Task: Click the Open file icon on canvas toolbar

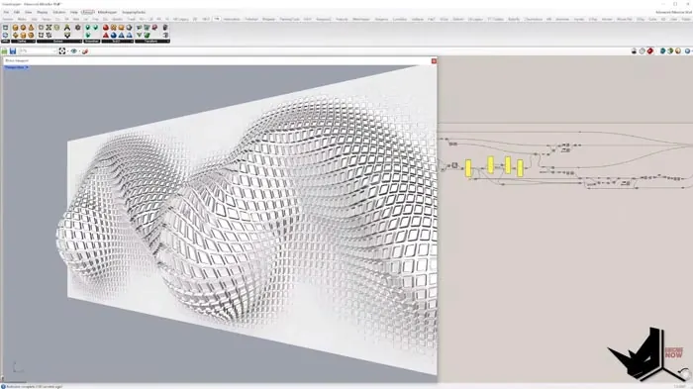Action: 4,51
